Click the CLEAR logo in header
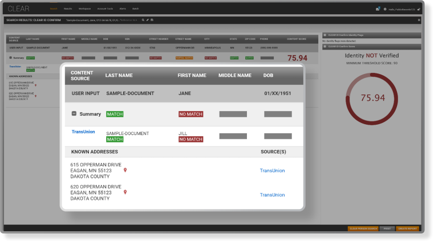The image size is (438, 246). coord(18,9)
